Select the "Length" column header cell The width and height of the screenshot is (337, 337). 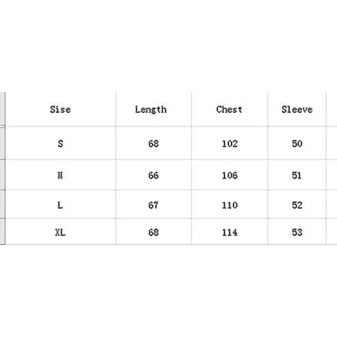tap(151, 110)
